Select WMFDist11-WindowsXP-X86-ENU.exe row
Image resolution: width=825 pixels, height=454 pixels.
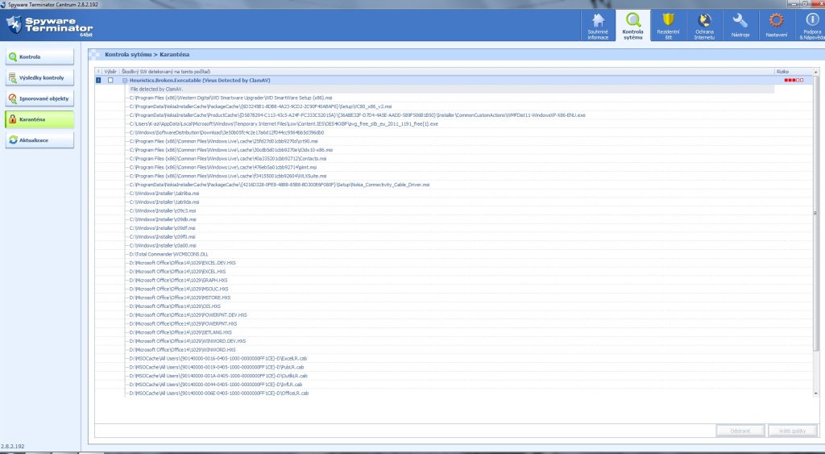[357, 115]
